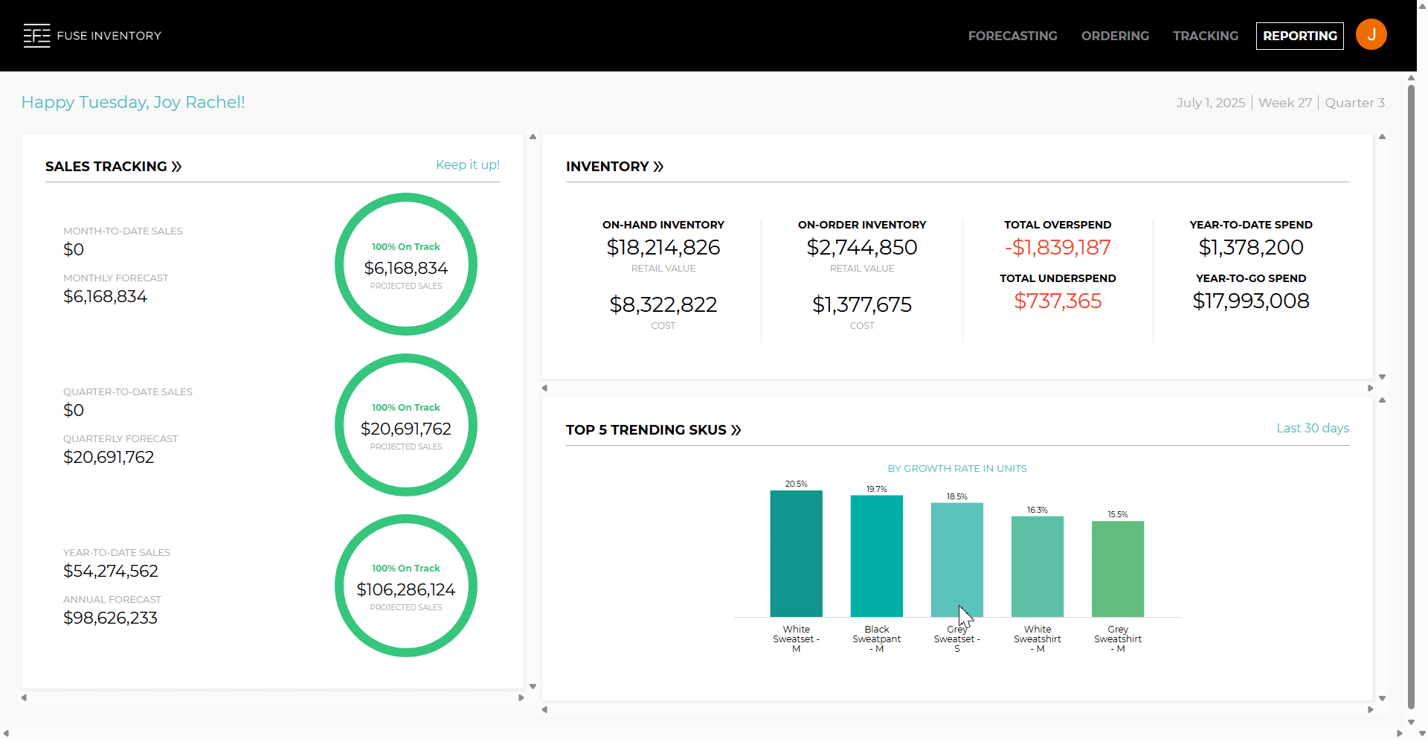Screen dimensions: 1428x739
Task: Switch to the Tracking page
Action: pyautogui.click(x=1206, y=36)
